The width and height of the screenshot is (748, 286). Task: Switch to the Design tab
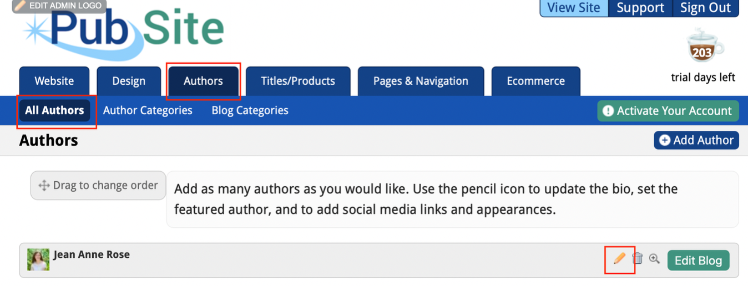pyautogui.click(x=129, y=81)
